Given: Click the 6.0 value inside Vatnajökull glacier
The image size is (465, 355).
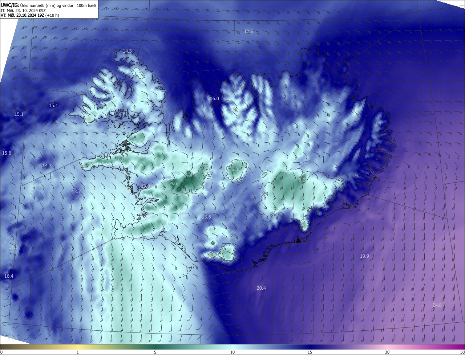Looking at the screenshot, I should click(302, 180).
